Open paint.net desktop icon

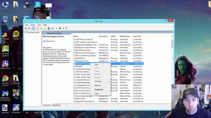[5, 109]
